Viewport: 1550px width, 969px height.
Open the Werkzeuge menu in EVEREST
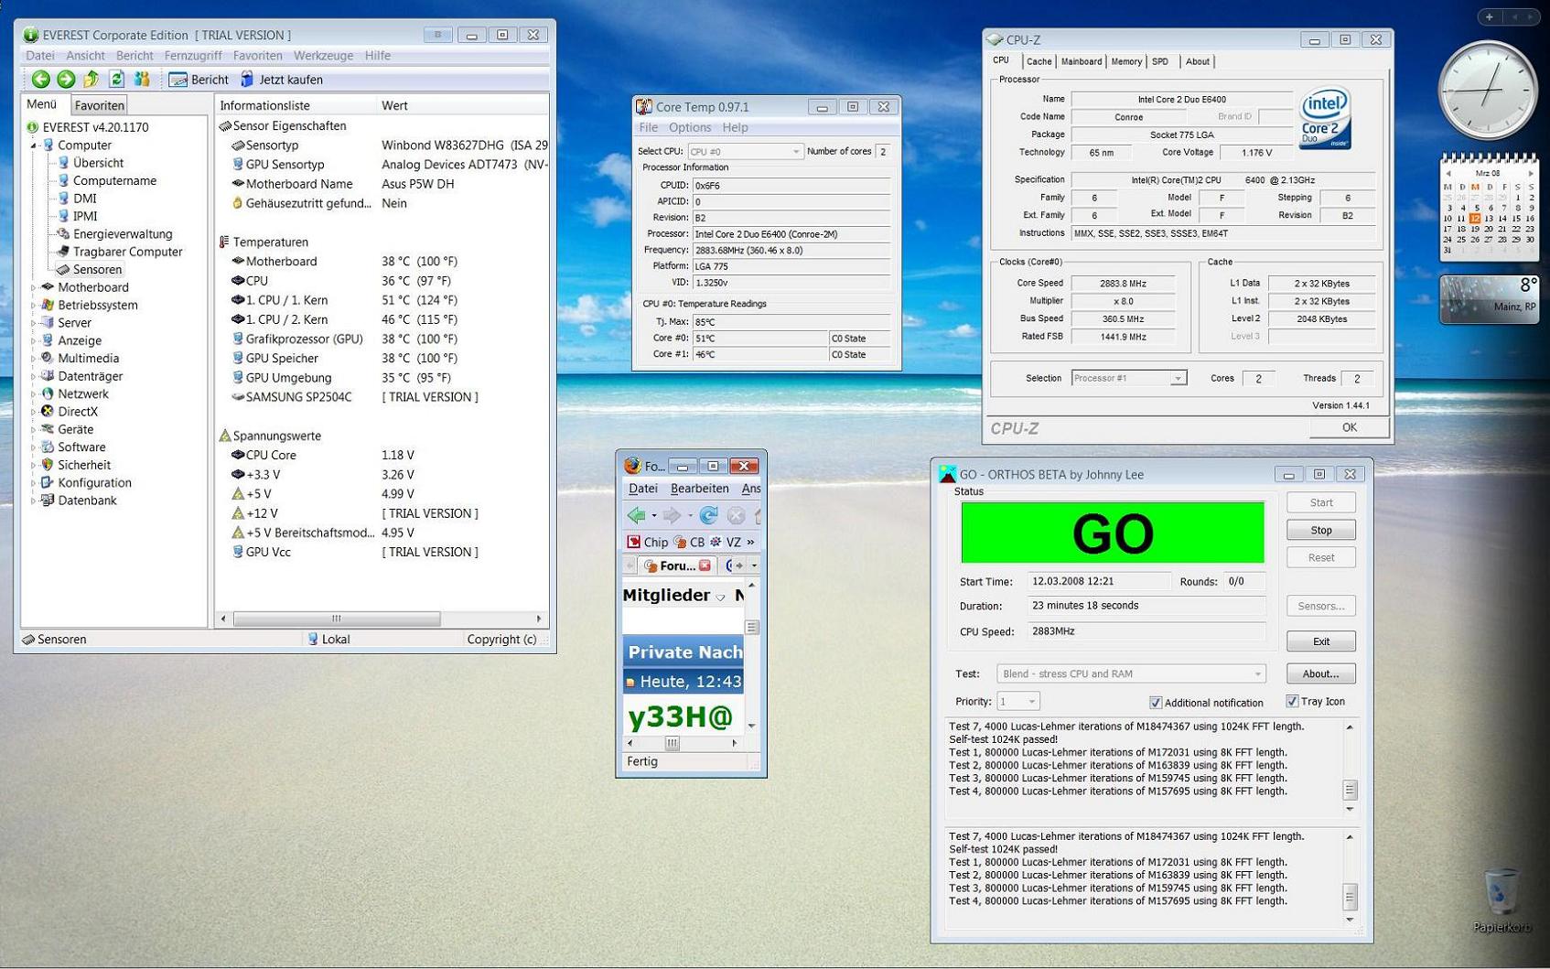(x=323, y=56)
